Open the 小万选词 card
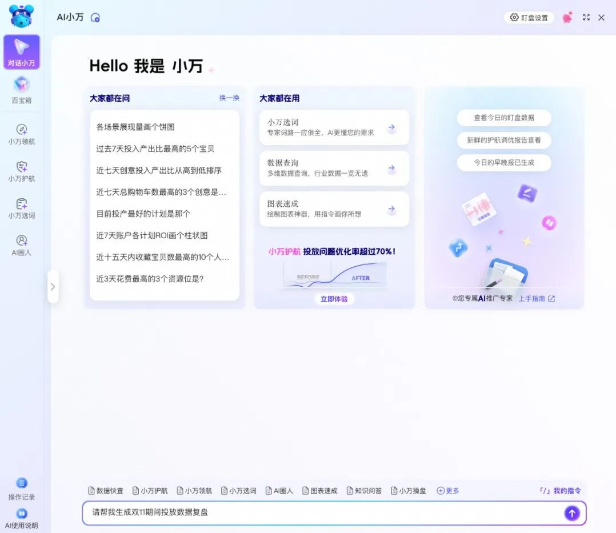The height and width of the screenshot is (533, 616). click(334, 127)
